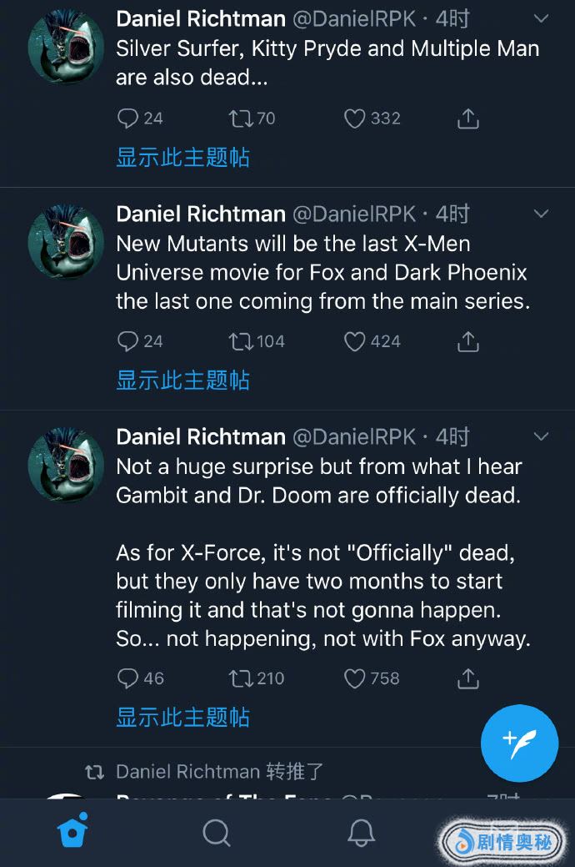Retweet the New Mutants tweet

[239, 341]
